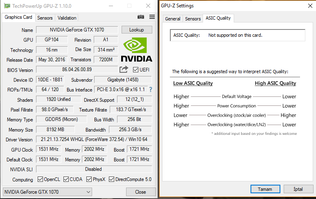Click the Device ID value 10DE - 1B81
This screenshot has height=199, width=316.
(50, 80)
